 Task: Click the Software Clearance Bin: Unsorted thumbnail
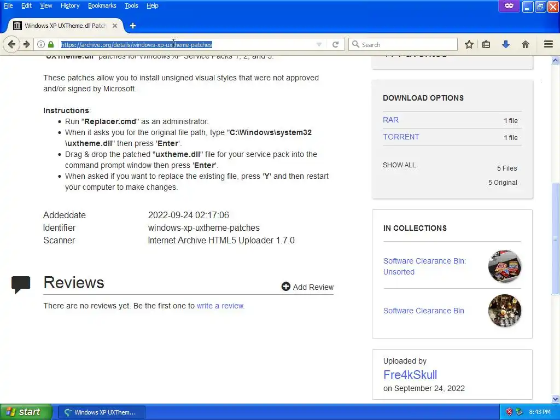click(504, 266)
